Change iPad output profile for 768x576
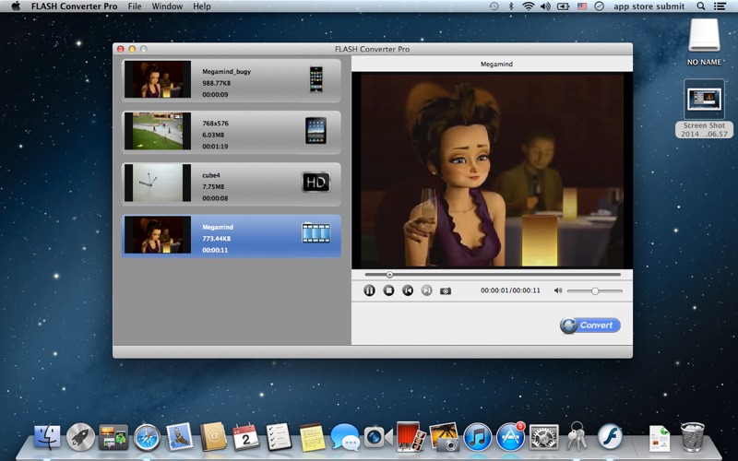 tap(316, 131)
